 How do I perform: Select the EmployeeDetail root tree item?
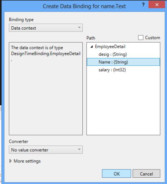(x=110, y=47)
